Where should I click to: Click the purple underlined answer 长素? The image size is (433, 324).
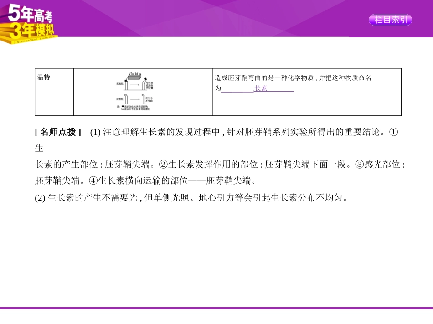click(261, 88)
